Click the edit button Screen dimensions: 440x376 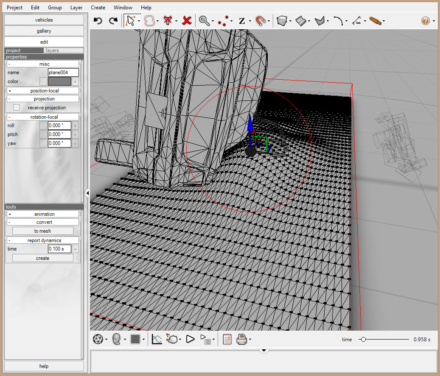point(44,42)
